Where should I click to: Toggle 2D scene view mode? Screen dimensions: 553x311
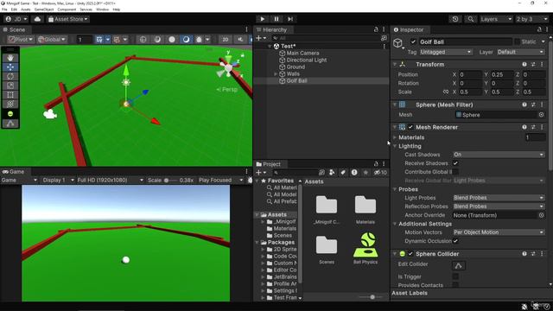[225, 40]
